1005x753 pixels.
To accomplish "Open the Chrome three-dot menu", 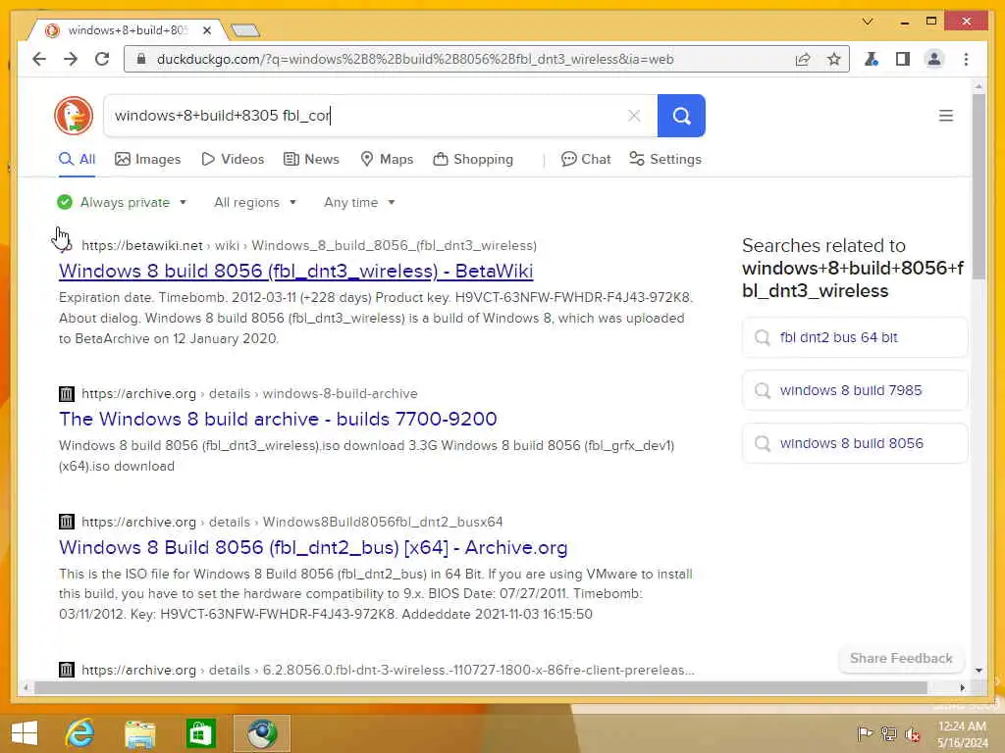I will (966, 60).
